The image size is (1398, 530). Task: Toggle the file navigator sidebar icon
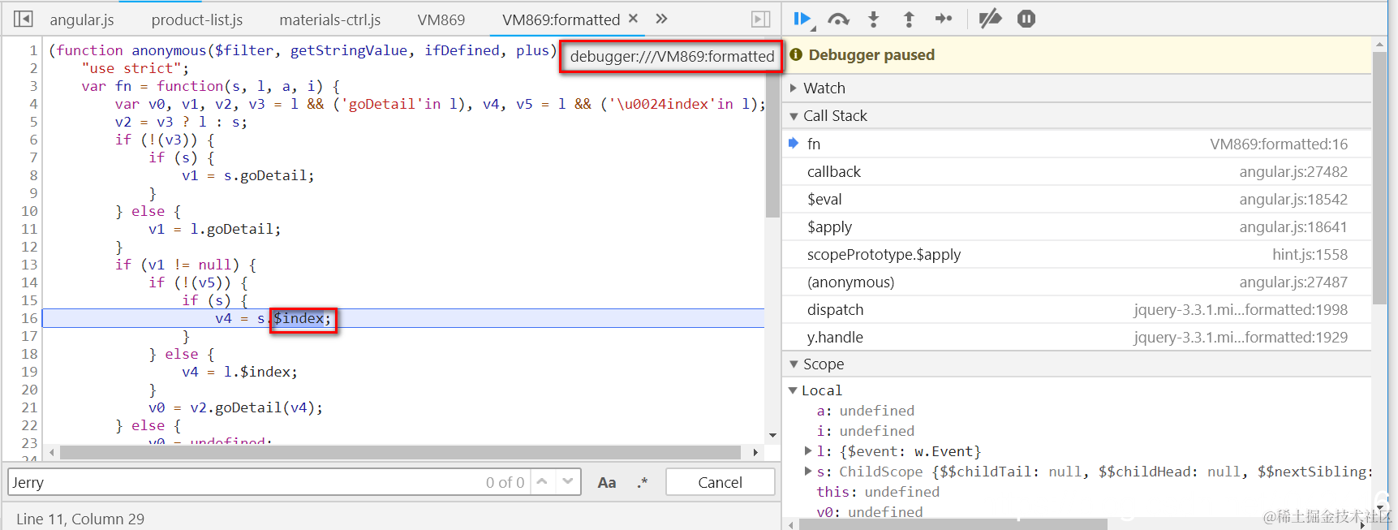click(x=24, y=19)
